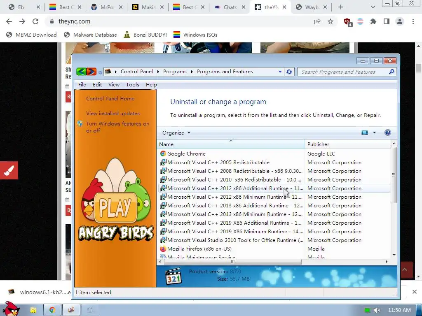
Task: Open Chrome three-dot menu
Action: [x=413, y=21]
